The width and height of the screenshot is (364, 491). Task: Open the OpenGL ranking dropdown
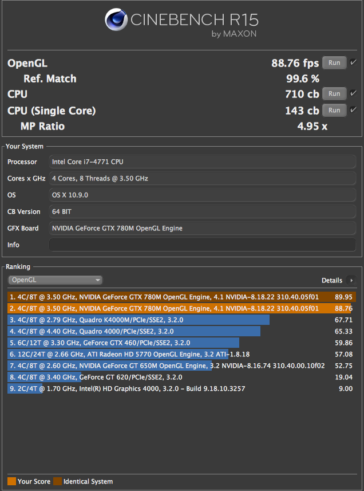coord(56,280)
